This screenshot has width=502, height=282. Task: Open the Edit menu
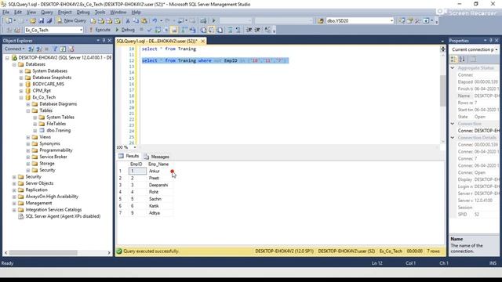click(x=18, y=13)
